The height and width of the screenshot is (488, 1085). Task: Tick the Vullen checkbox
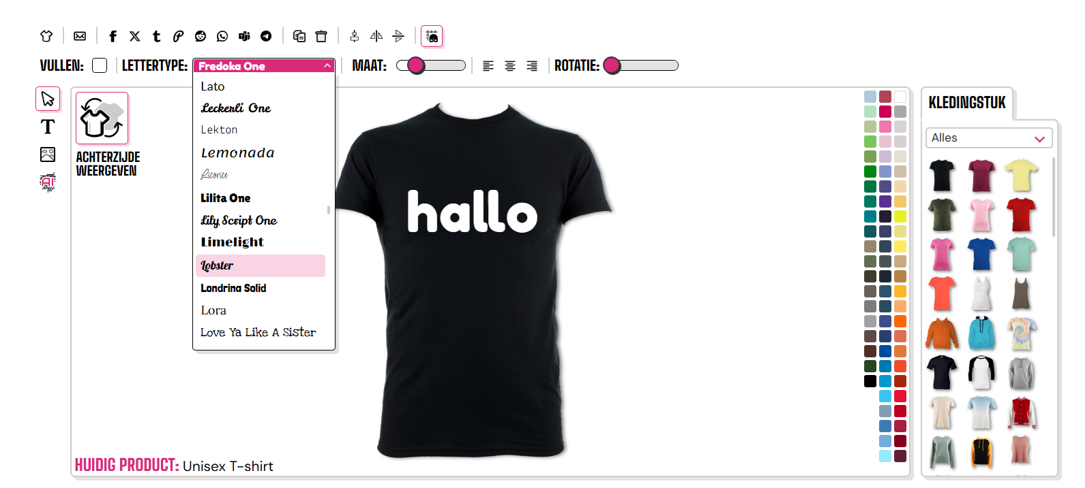[x=100, y=65]
